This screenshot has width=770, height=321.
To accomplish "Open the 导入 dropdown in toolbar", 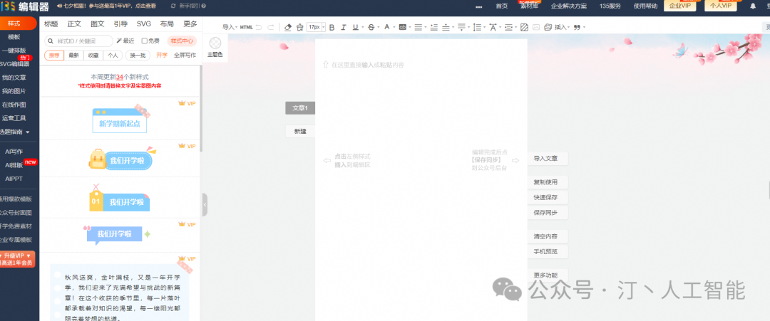I will click(230, 28).
